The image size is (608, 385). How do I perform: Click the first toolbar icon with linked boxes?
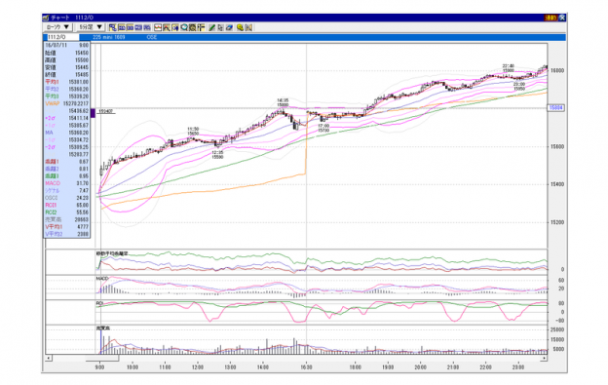[x=113, y=27]
